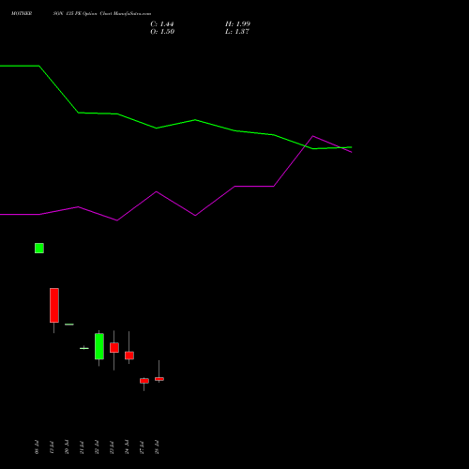The width and height of the screenshot is (469, 469).
Task: Click the red candle above 24 Jul
Action: 129,356
